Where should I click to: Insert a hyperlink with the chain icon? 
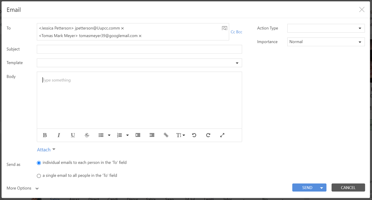(166, 135)
